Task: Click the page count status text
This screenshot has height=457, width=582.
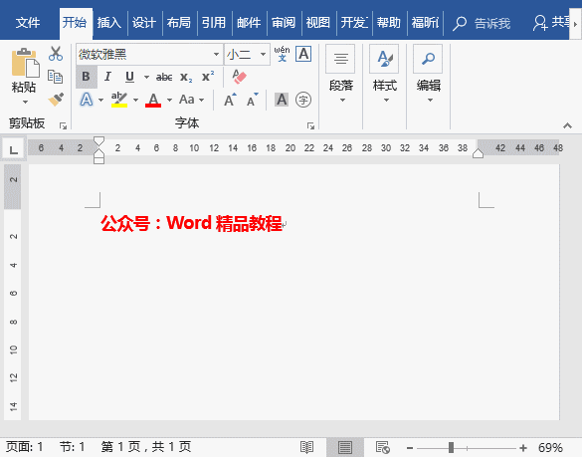Action: click(146, 447)
